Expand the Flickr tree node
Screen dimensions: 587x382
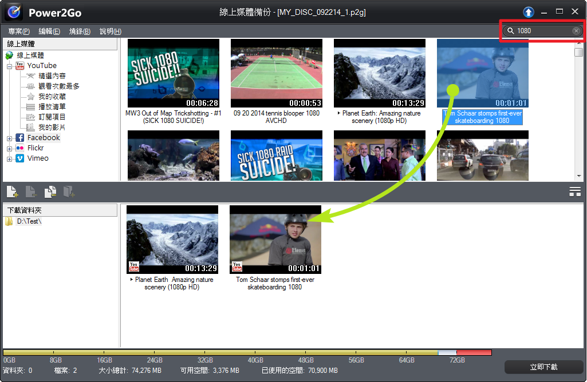point(10,148)
